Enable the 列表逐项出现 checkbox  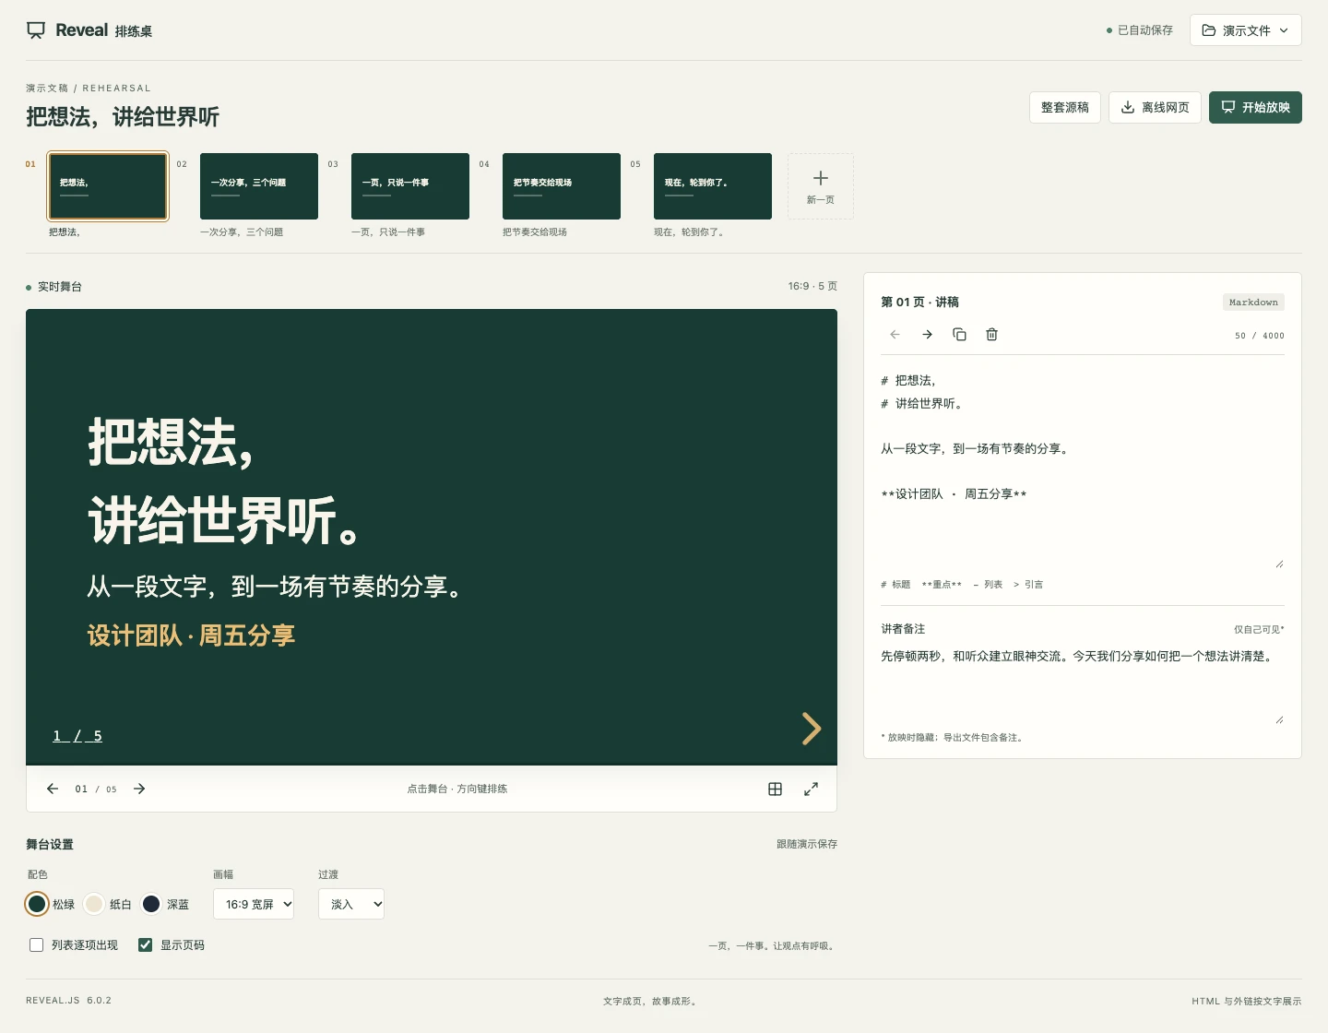(37, 945)
